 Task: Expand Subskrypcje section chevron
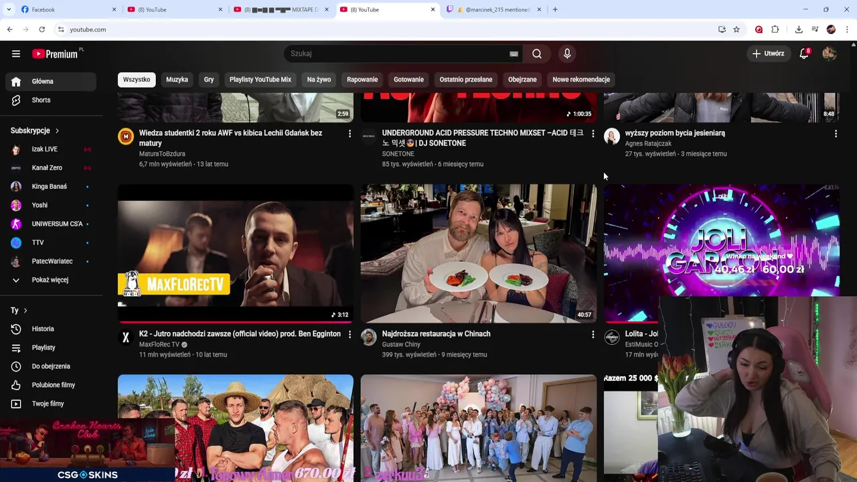[57, 131]
